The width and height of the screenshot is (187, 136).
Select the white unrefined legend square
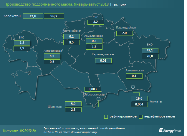141,117
